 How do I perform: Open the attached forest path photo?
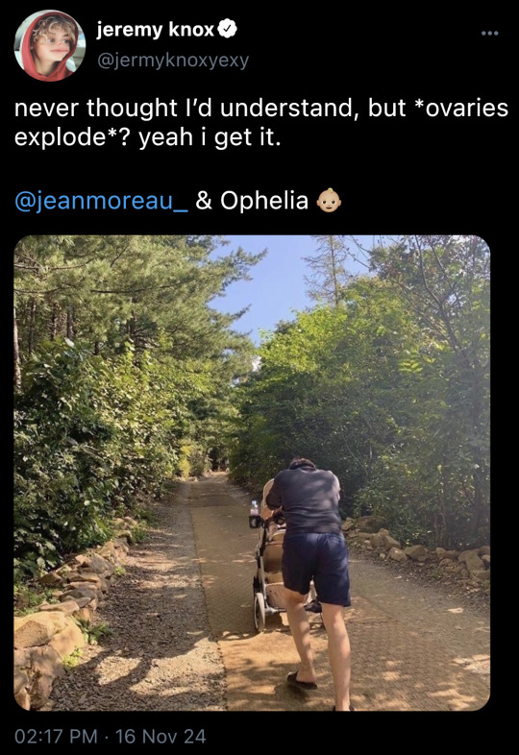[252, 473]
